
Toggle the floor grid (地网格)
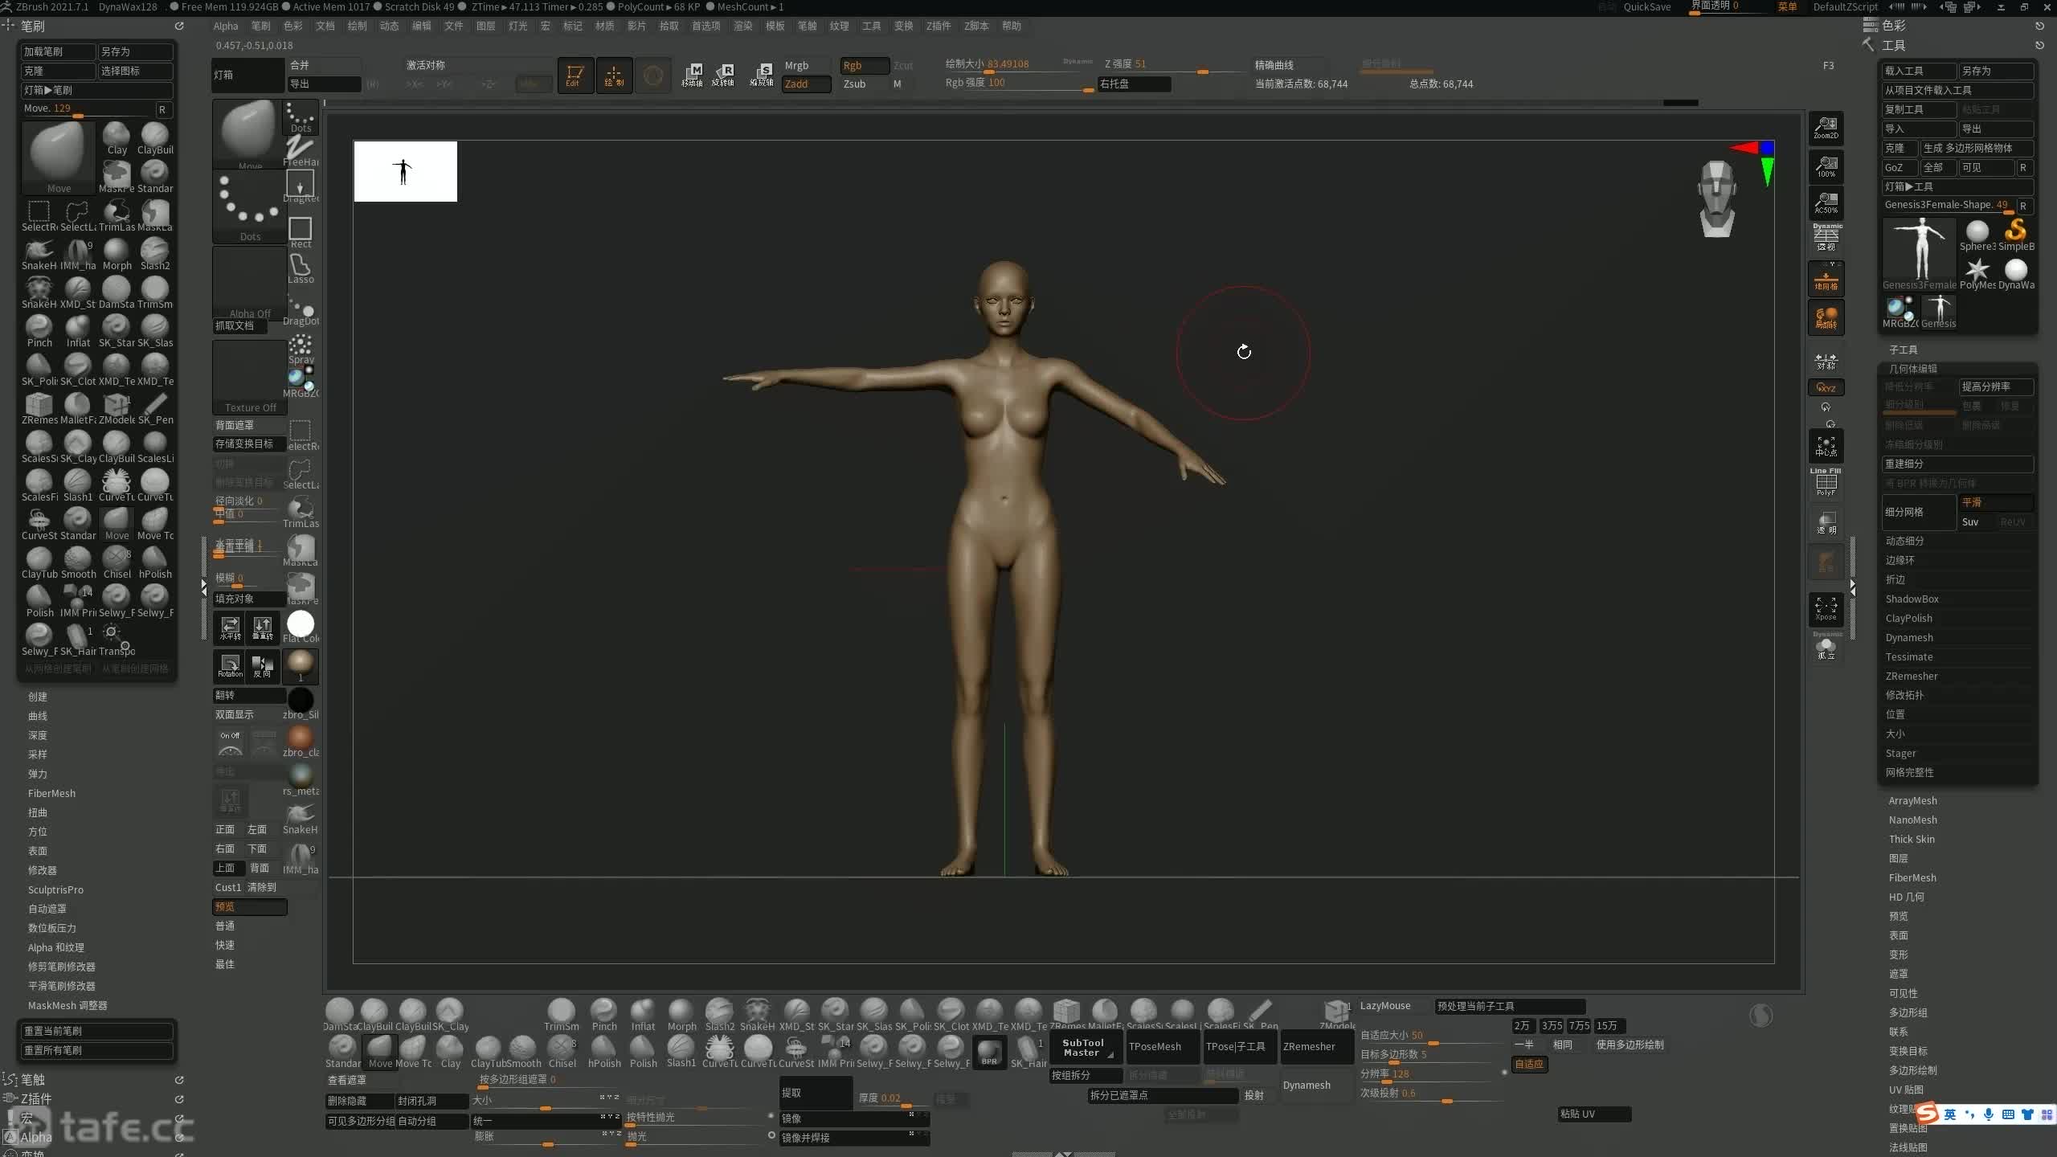coord(1826,279)
